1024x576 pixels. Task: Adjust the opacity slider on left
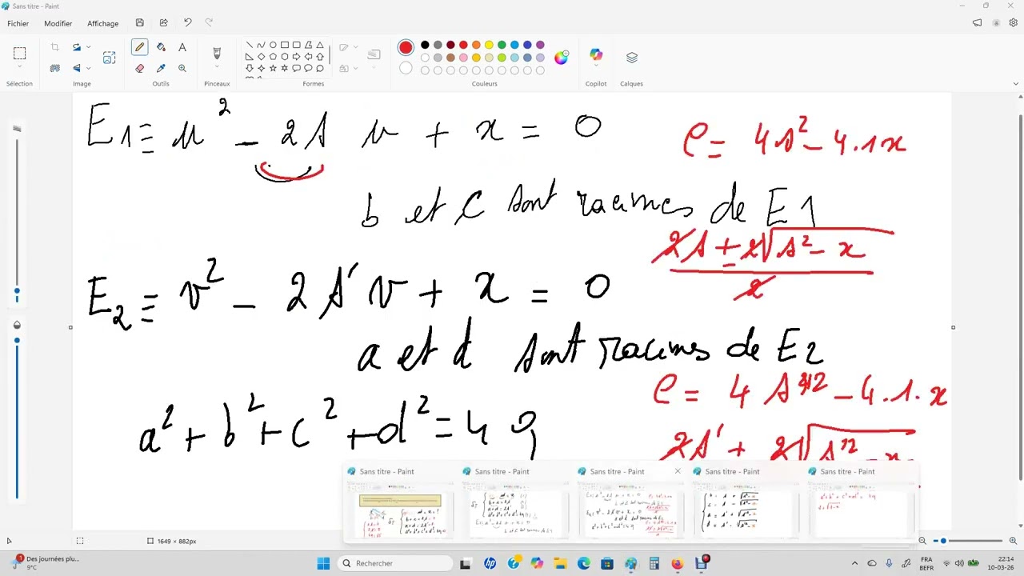coord(17,341)
